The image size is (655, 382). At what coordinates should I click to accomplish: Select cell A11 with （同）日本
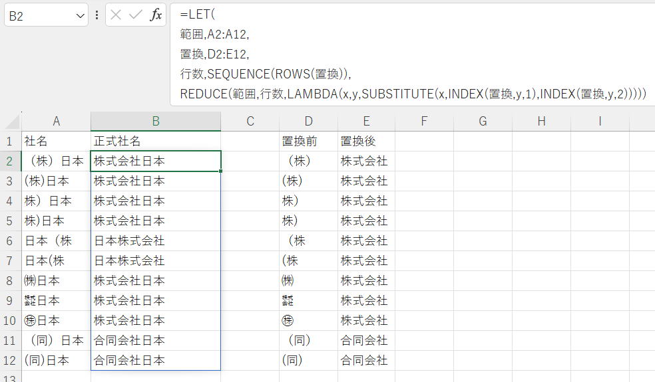[56, 341]
